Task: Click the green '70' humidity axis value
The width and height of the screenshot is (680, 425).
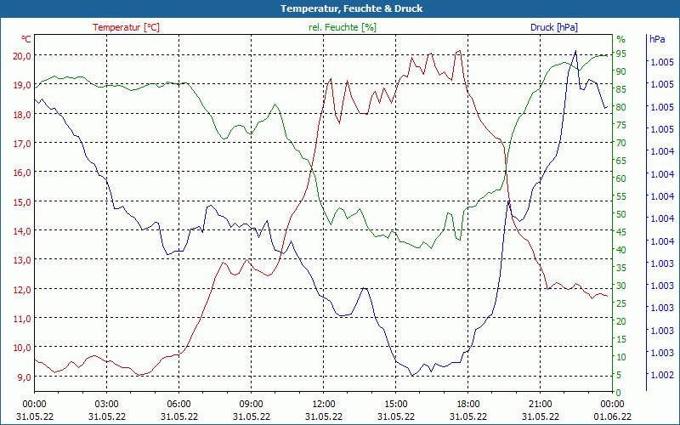Action: [621, 143]
